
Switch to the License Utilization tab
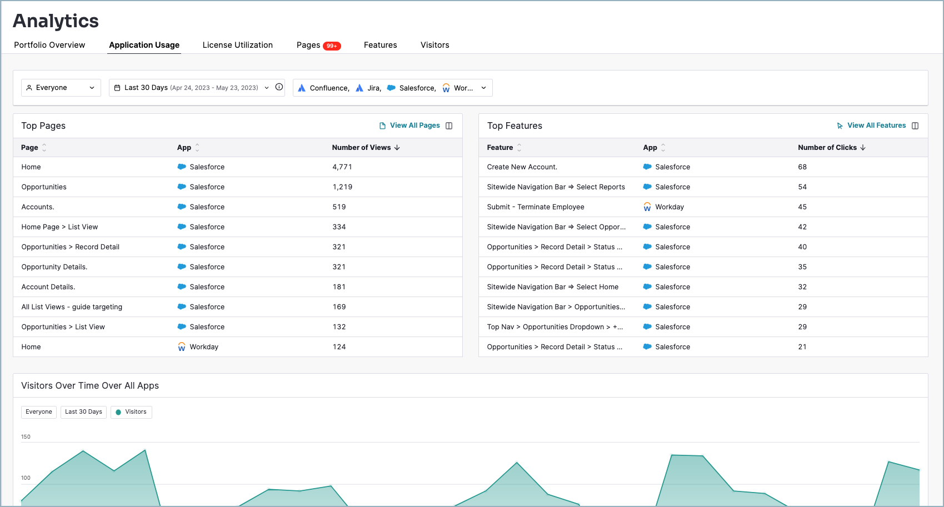coord(238,45)
